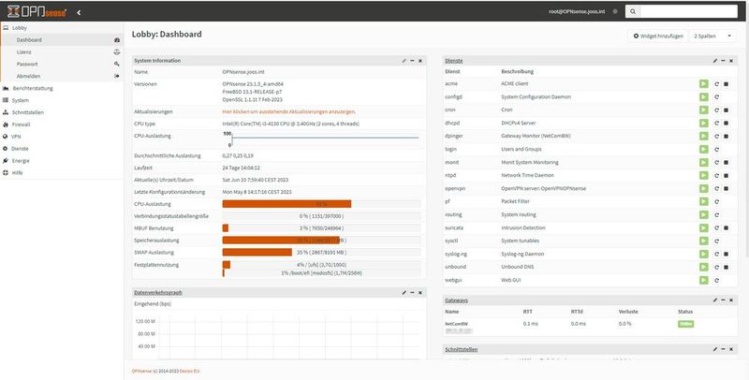The width and height of the screenshot is (749, 380).
Task: Click the OPNsense footer link
Action: click(141, 371)
